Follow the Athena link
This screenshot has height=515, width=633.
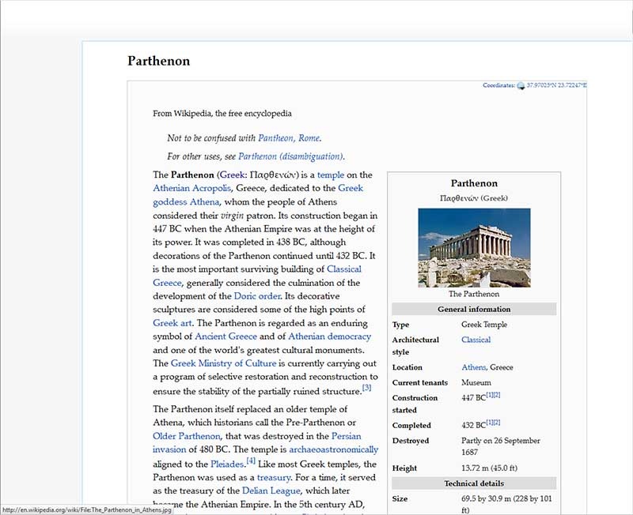204,202
